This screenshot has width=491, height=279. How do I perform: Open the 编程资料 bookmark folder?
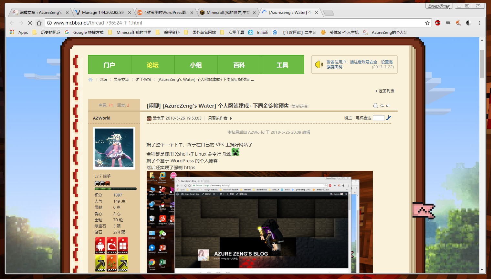pyautogui.click(x=168, y=32)
